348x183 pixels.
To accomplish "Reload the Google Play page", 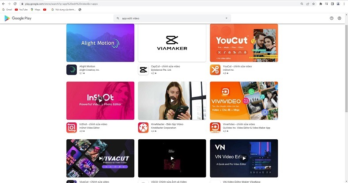I will coord(15,4).
